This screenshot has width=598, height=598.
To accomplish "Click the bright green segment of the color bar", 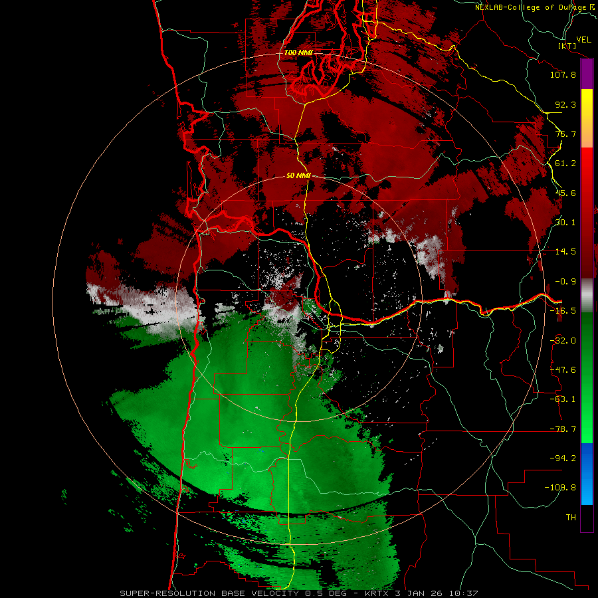I will pos(587,377).
